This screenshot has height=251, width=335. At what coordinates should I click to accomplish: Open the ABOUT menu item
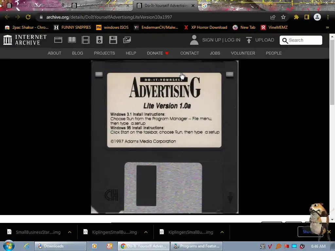point(55,53)
